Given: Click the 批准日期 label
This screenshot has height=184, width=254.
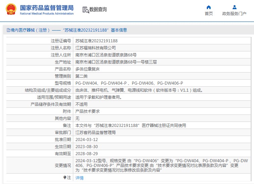Looking at the screenshot, I should coord(63,139).
